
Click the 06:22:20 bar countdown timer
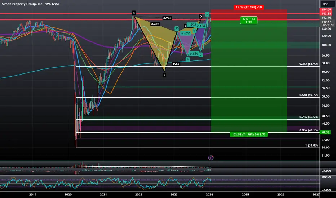(x=327, y=25)
